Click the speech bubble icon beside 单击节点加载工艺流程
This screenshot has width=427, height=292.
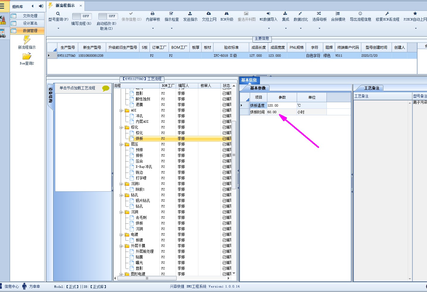[106, 88]
